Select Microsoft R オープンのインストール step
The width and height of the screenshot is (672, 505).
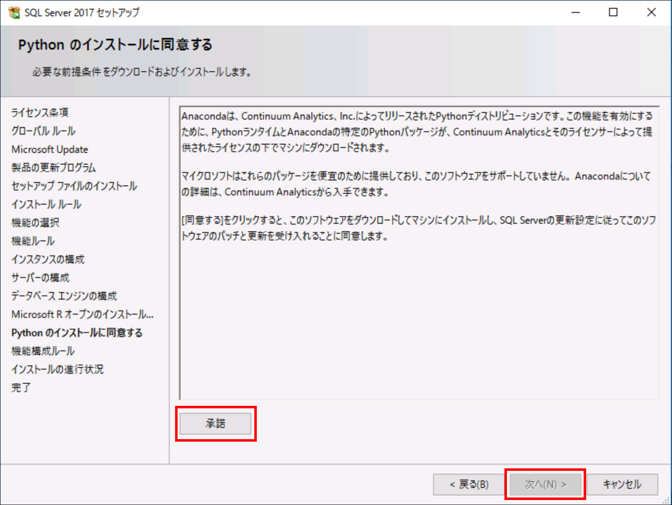[83, 314]
